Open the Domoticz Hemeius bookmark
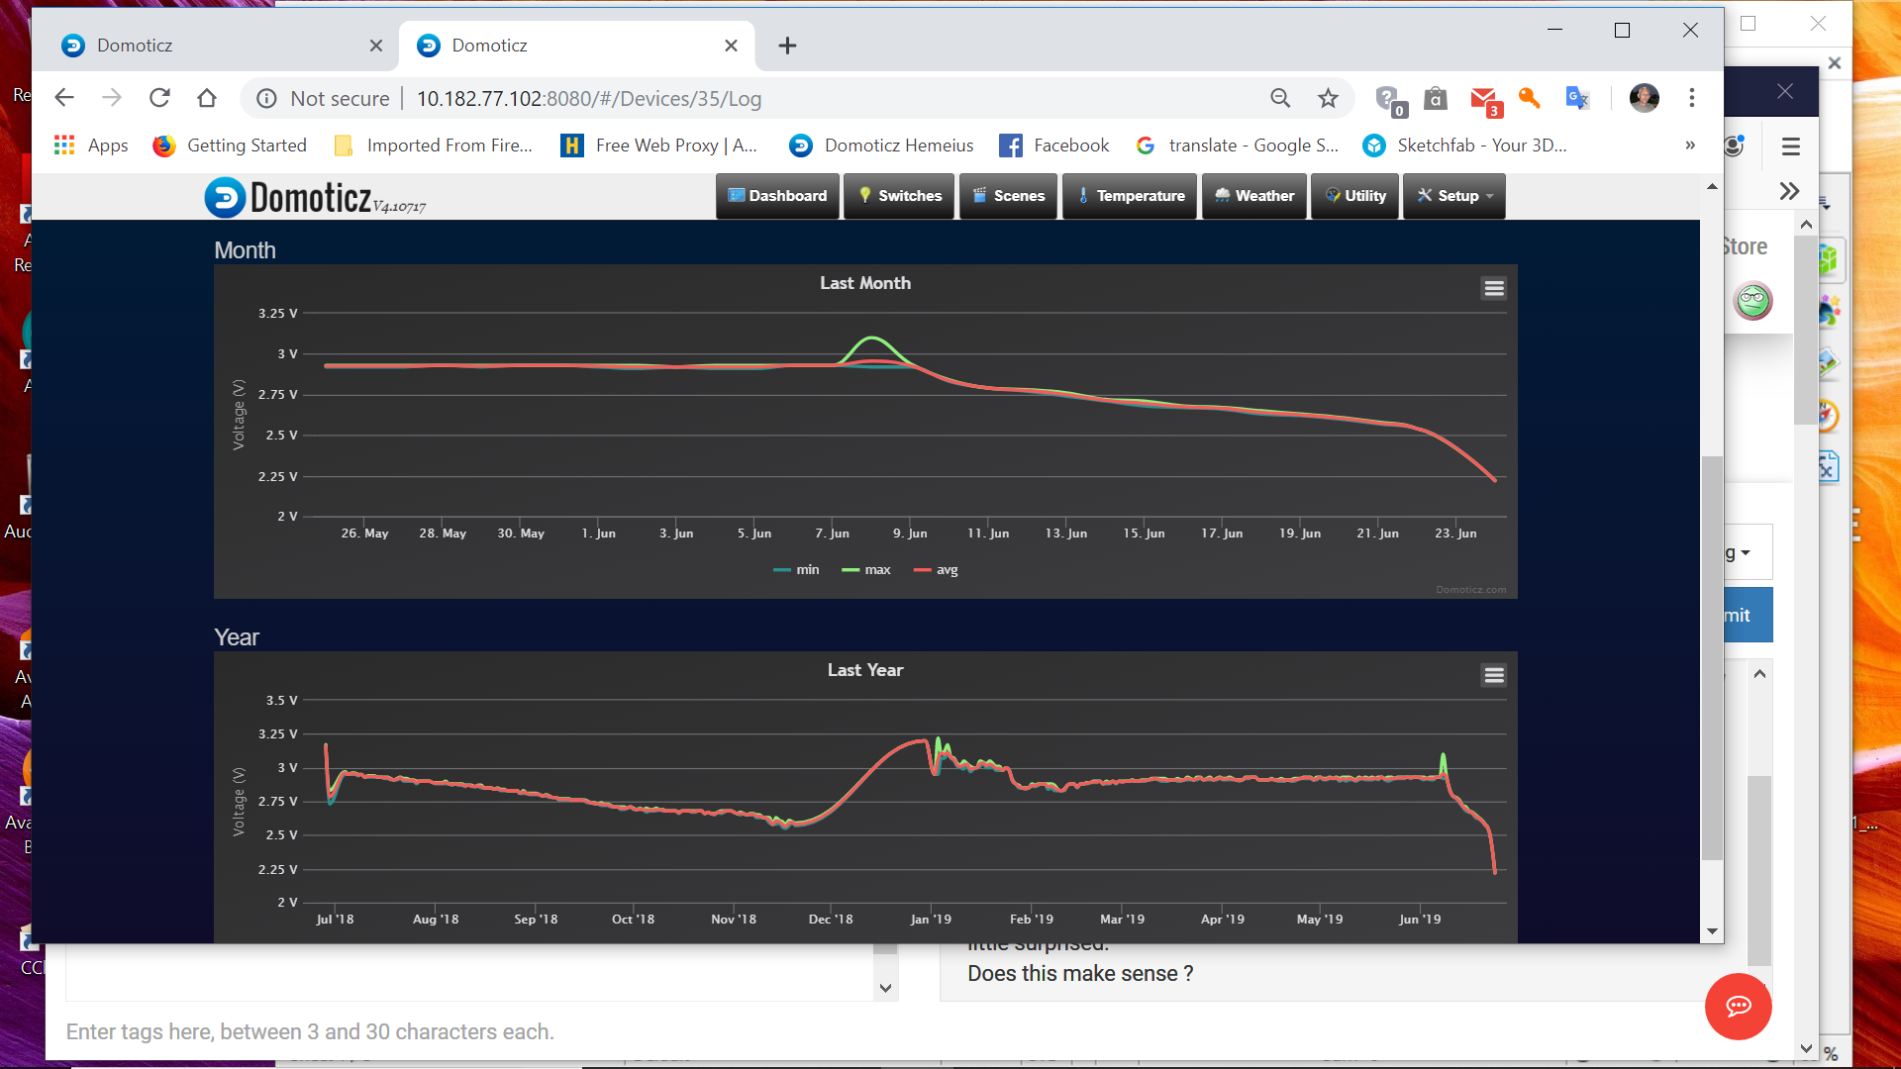The height and width of the screenshot is (1069, 1901). click(x=881, y=146)
